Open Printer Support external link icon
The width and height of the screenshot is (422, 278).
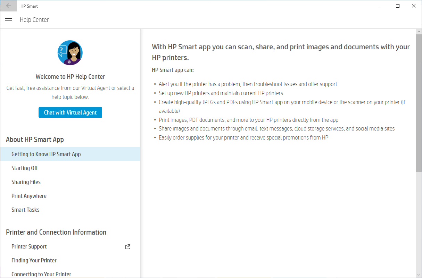pos(128,247)
